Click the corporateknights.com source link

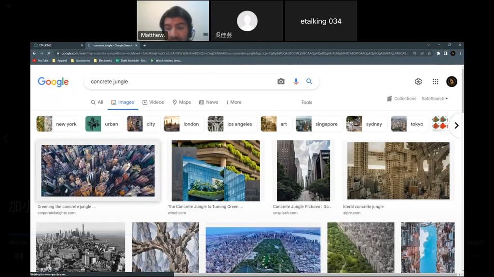56,213
